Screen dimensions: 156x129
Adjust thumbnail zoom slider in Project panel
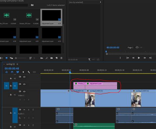pos(16,58)
